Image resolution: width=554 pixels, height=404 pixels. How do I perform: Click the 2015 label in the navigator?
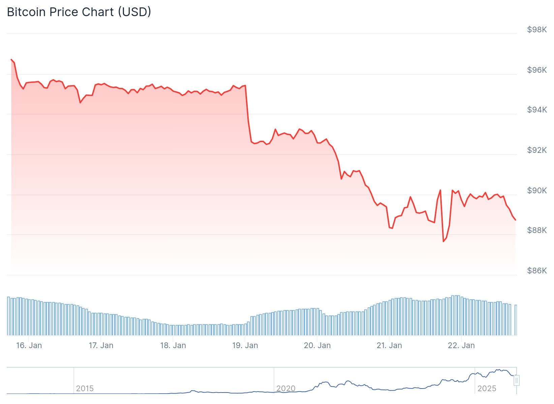85,389
